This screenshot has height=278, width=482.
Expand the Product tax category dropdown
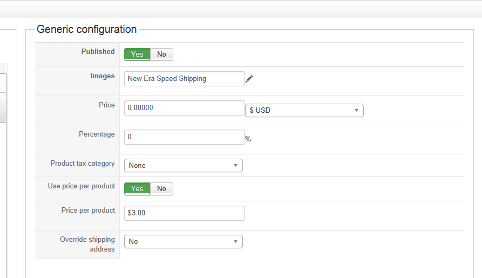183,165
